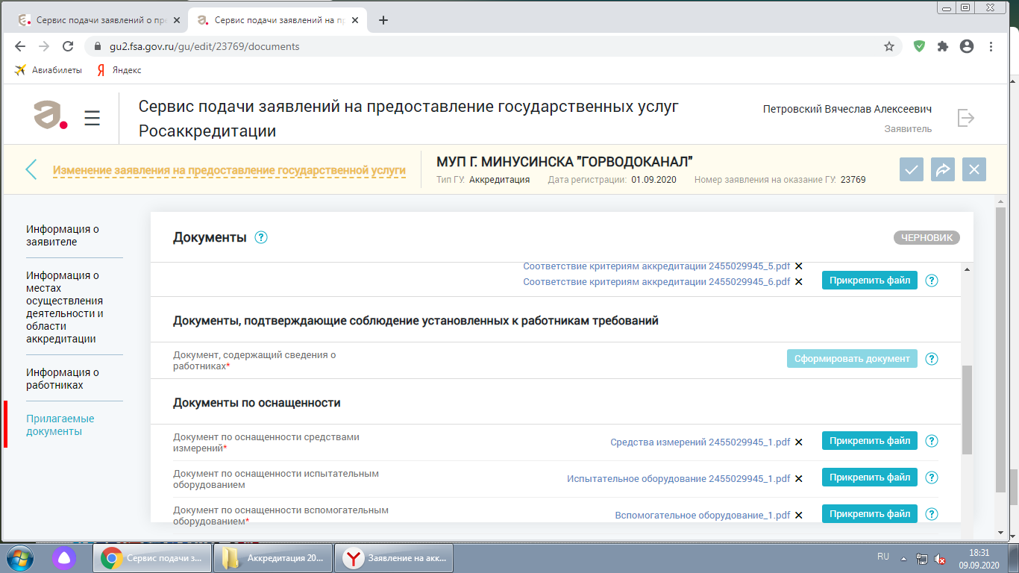Click the documents panel vertical scrollbar
Image resolution: width=1019 pixels, height=573 pixels.
(x=968, y=409)
